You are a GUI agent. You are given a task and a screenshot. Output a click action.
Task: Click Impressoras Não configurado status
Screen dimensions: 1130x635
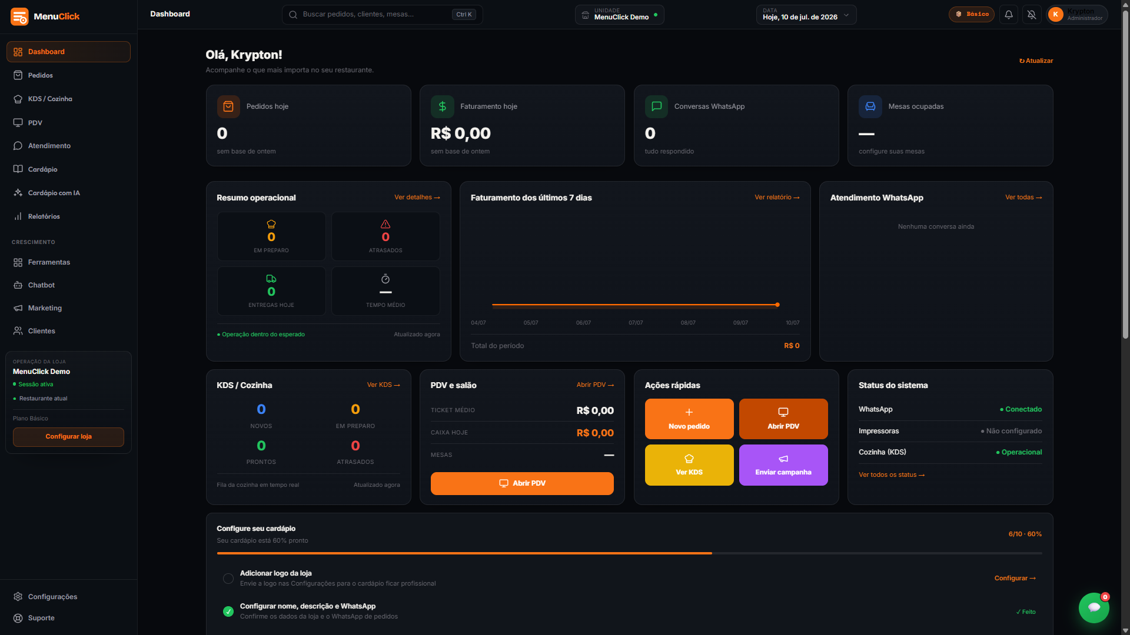click(x=1011, y=431)
